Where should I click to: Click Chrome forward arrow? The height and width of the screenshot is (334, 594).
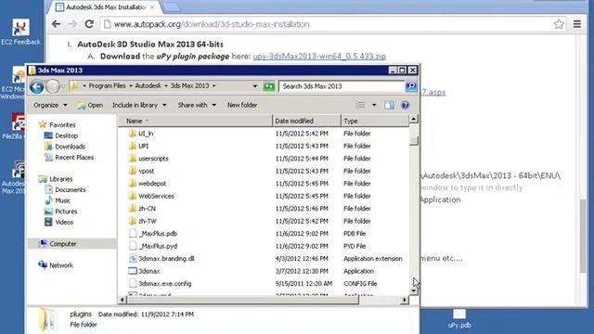point(72,24)
